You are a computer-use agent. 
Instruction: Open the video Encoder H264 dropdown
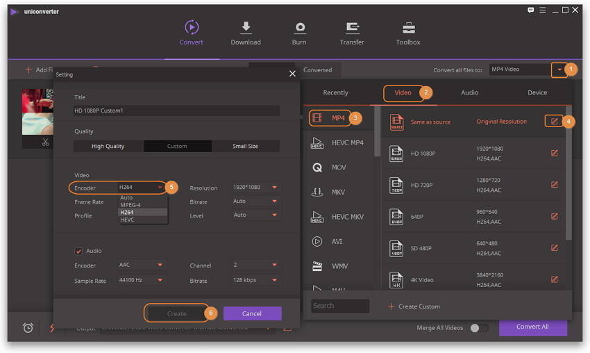(141, 187)
